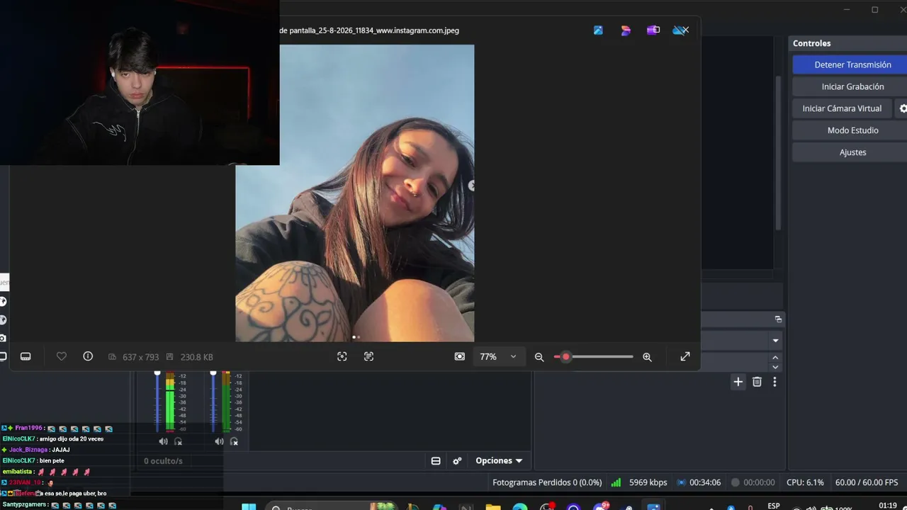907x510 pixels.
Task: Increase transition duration with the up arrow
Action: (x=775, y=358)
